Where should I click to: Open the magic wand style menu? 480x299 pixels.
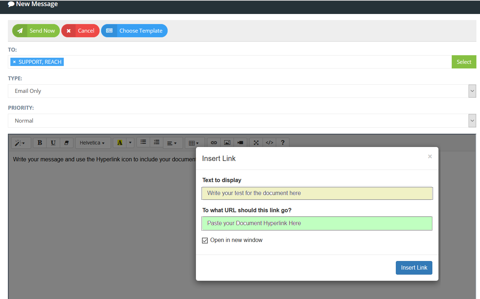click(21, 143)
